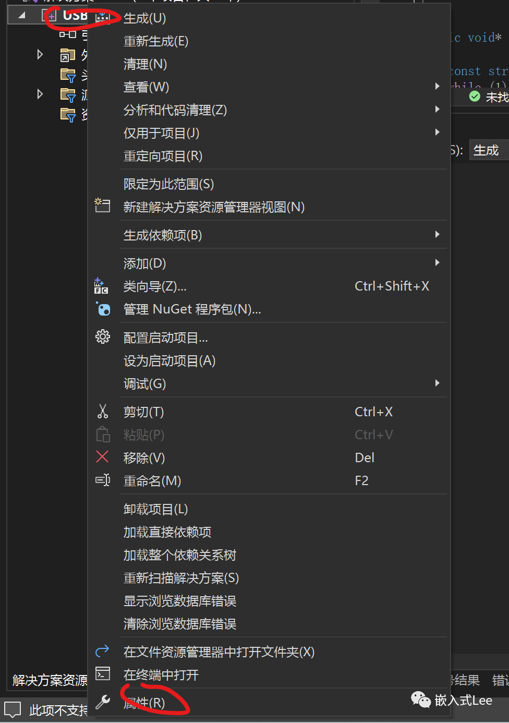Click the red X remove icon
This screenshot has height=723, width=509.
click(x=103, y=457)
